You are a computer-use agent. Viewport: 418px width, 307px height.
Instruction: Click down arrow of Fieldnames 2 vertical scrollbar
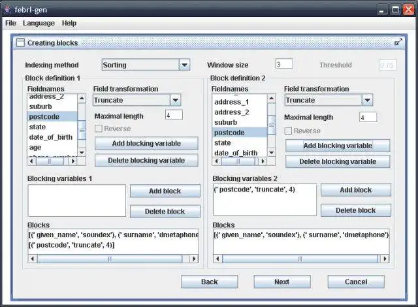pos(272,152)
